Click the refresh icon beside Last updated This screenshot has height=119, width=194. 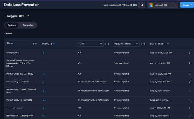pos(142,5)
